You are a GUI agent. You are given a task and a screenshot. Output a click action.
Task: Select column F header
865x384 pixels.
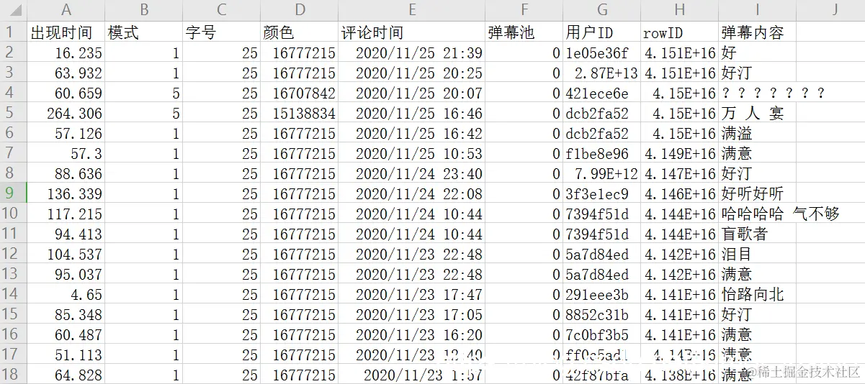(524, 10)
